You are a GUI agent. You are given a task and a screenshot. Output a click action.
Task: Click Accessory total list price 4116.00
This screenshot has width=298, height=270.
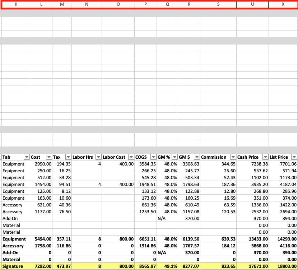point(288,246)
